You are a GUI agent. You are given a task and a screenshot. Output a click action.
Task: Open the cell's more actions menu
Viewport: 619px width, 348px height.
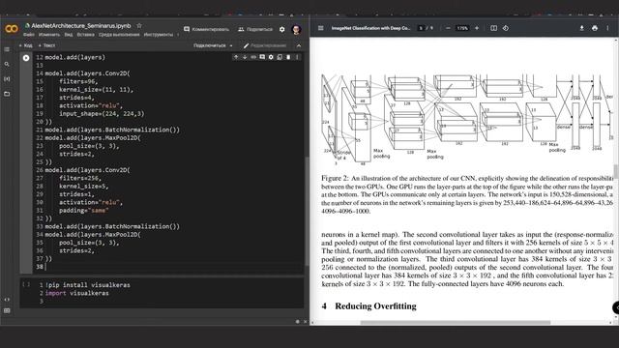click(x=297, y=57)
